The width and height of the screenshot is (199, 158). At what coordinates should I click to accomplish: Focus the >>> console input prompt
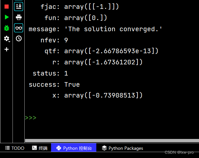pyautogui.click(x=31, y=118)
